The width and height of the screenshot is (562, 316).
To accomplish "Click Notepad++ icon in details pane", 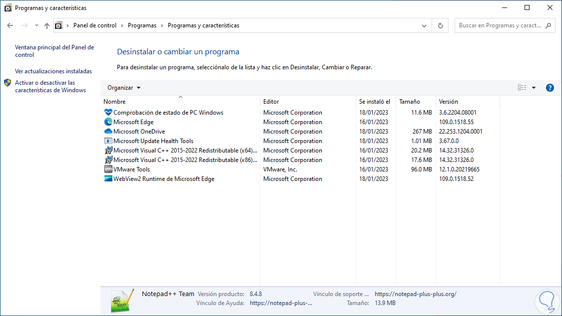I will point(122,301).
